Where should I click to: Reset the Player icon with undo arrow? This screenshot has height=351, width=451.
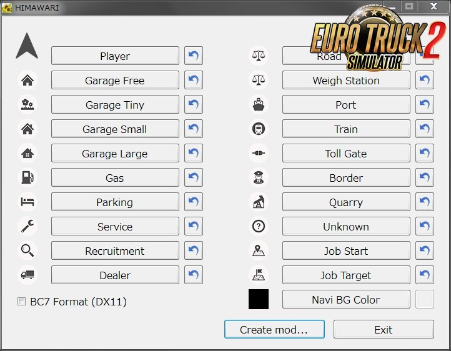194,56
